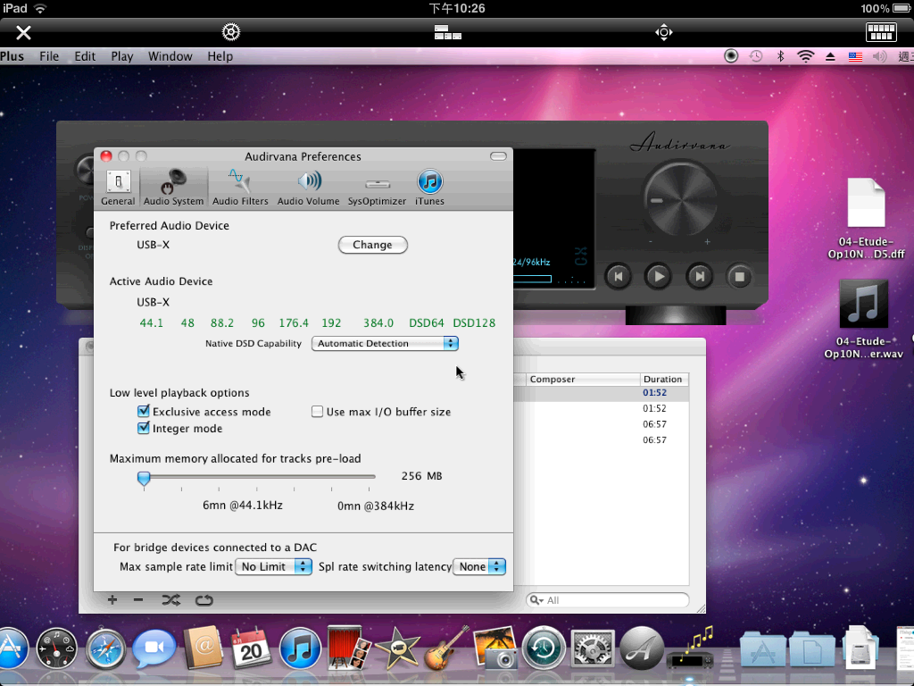Open Dashboard from the Dock
The image size is (914, 686).
click(56, 648)
